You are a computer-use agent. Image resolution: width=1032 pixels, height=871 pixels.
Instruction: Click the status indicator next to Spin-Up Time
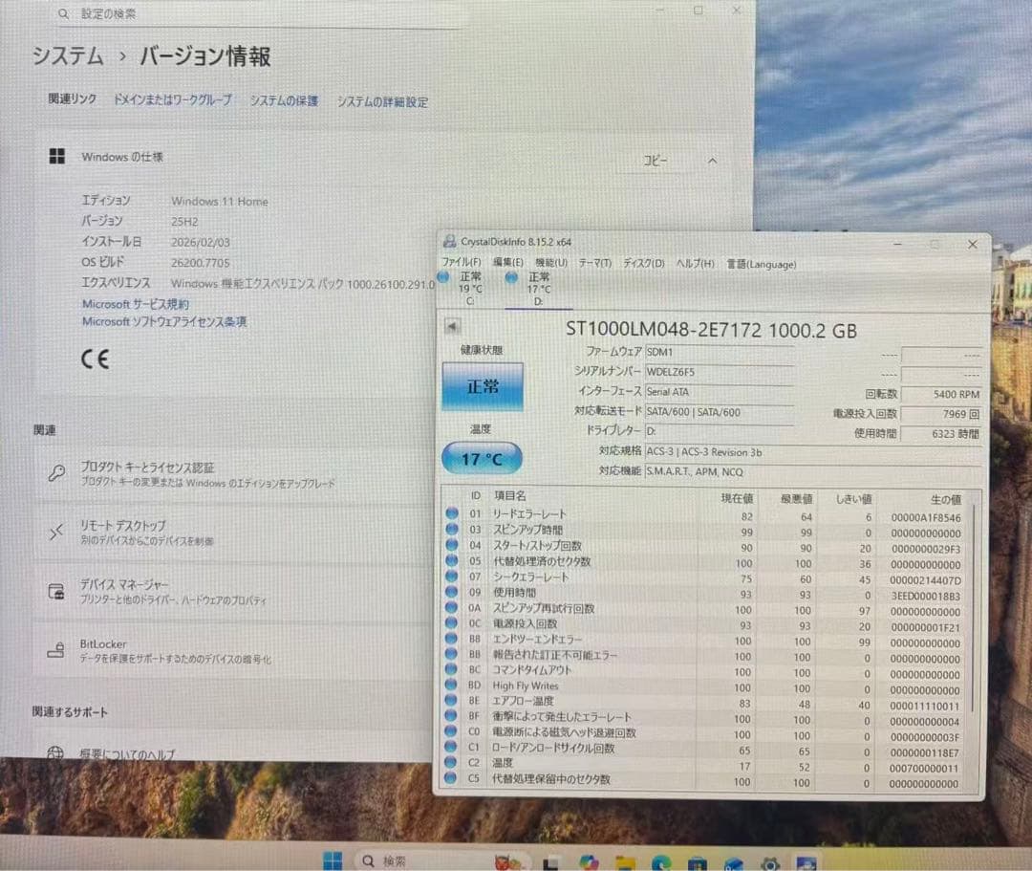(x=450, y=530)
